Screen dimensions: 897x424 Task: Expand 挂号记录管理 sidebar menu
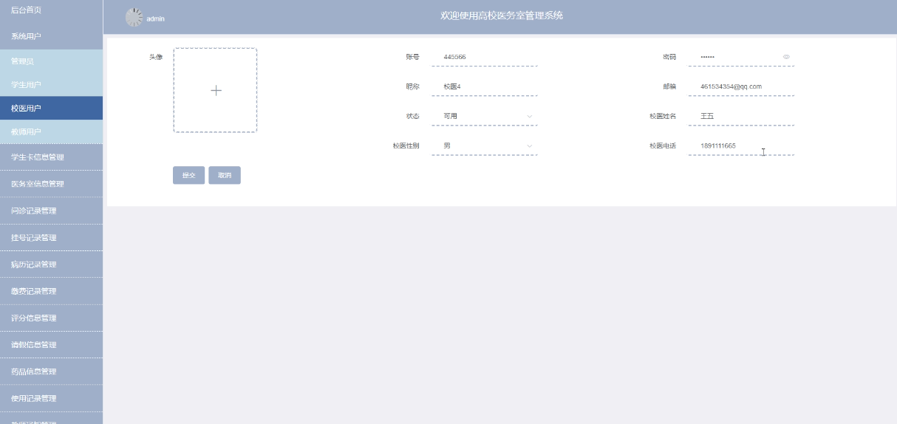click(52, 238)
